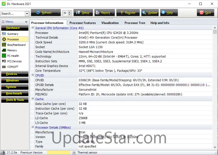The width and height of the screenshot is (218, 155).
Task: Select the GenuineIntel manufacturer value
Action: click(x=87, y=90)
